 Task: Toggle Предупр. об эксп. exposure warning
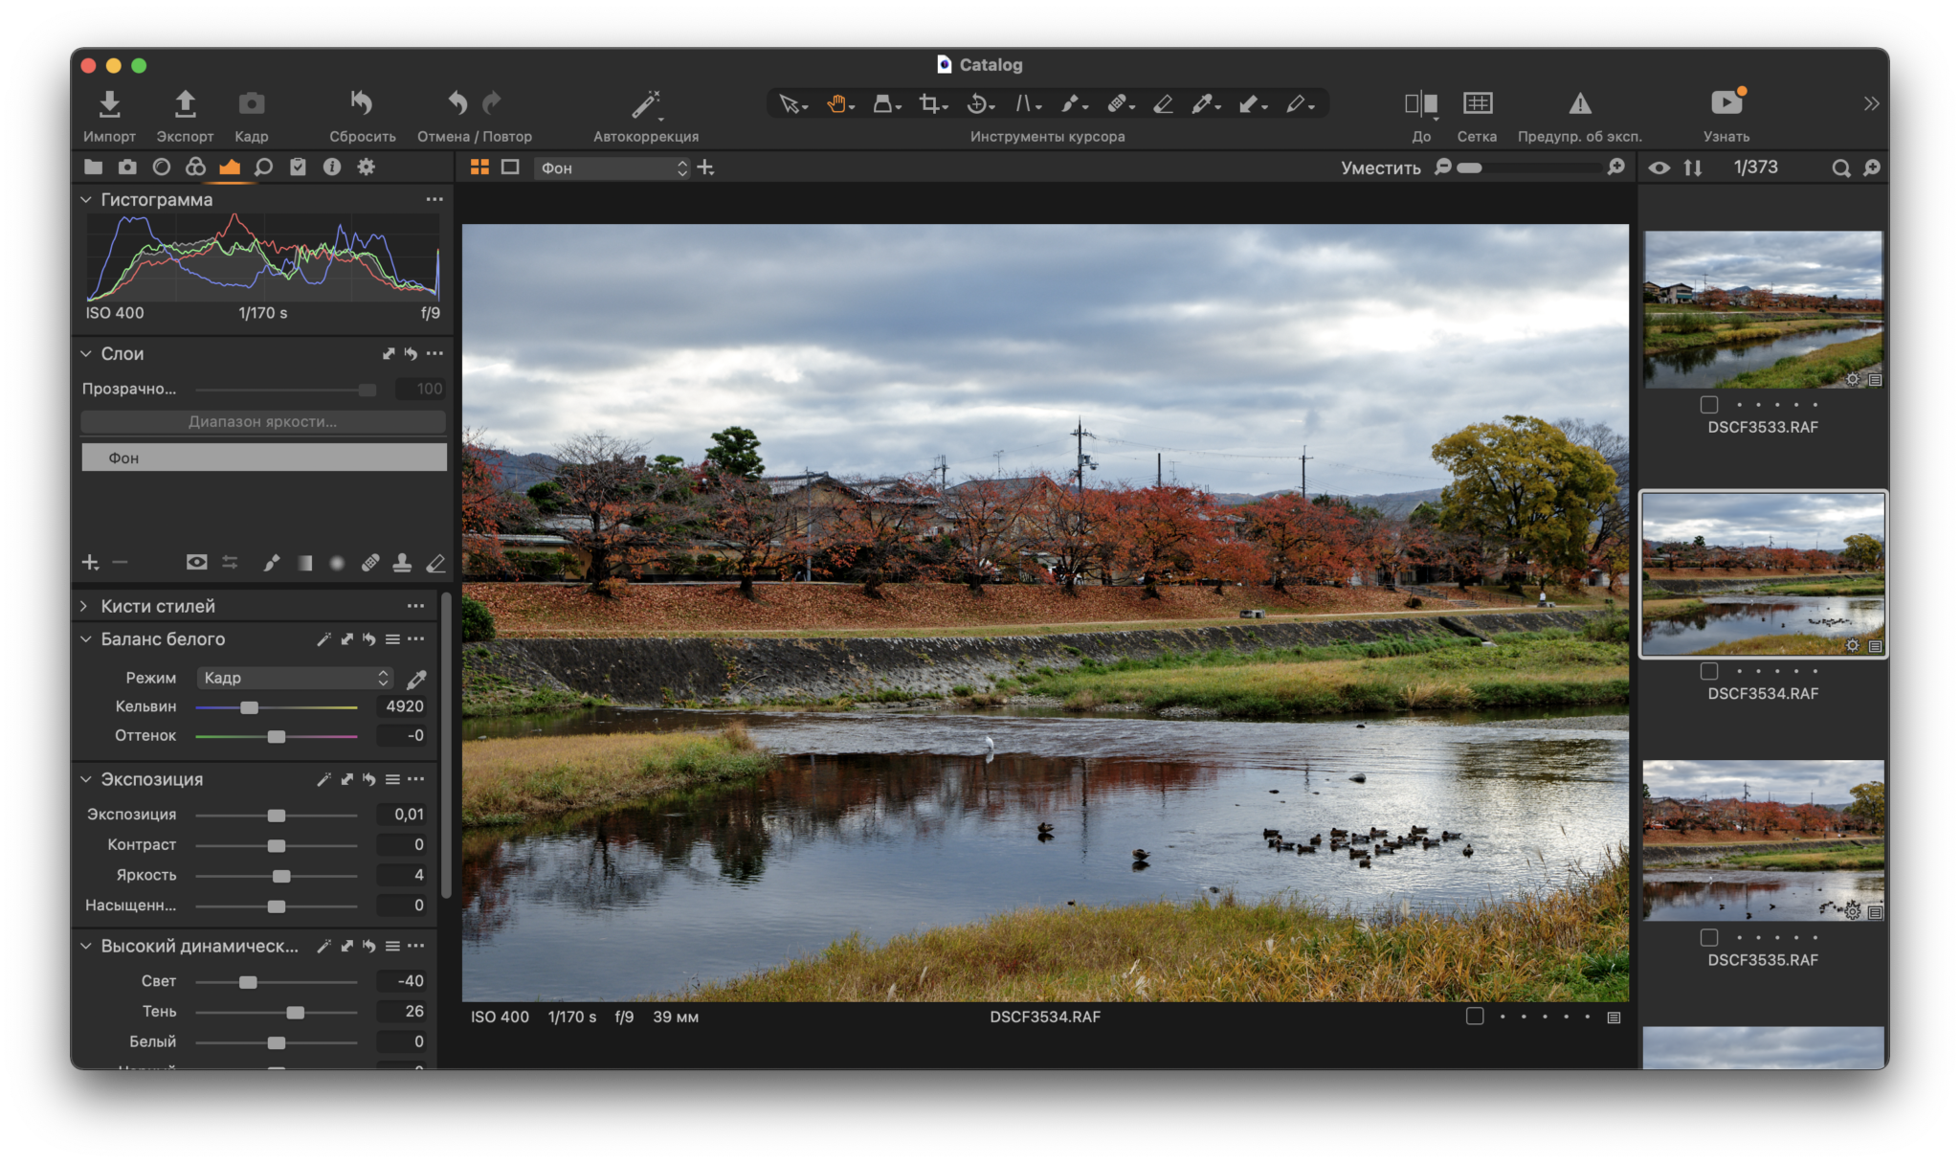pyautogui.click(x=1579, y=103)
